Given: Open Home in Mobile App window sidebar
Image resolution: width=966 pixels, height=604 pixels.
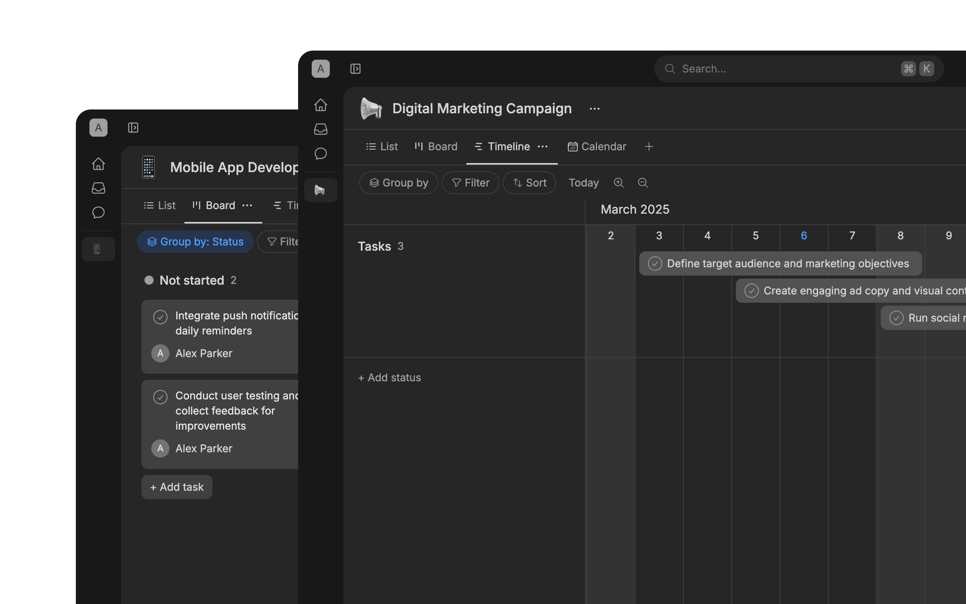Looking at the screenshot, I should pyautogui.click(x=98, y=164).
